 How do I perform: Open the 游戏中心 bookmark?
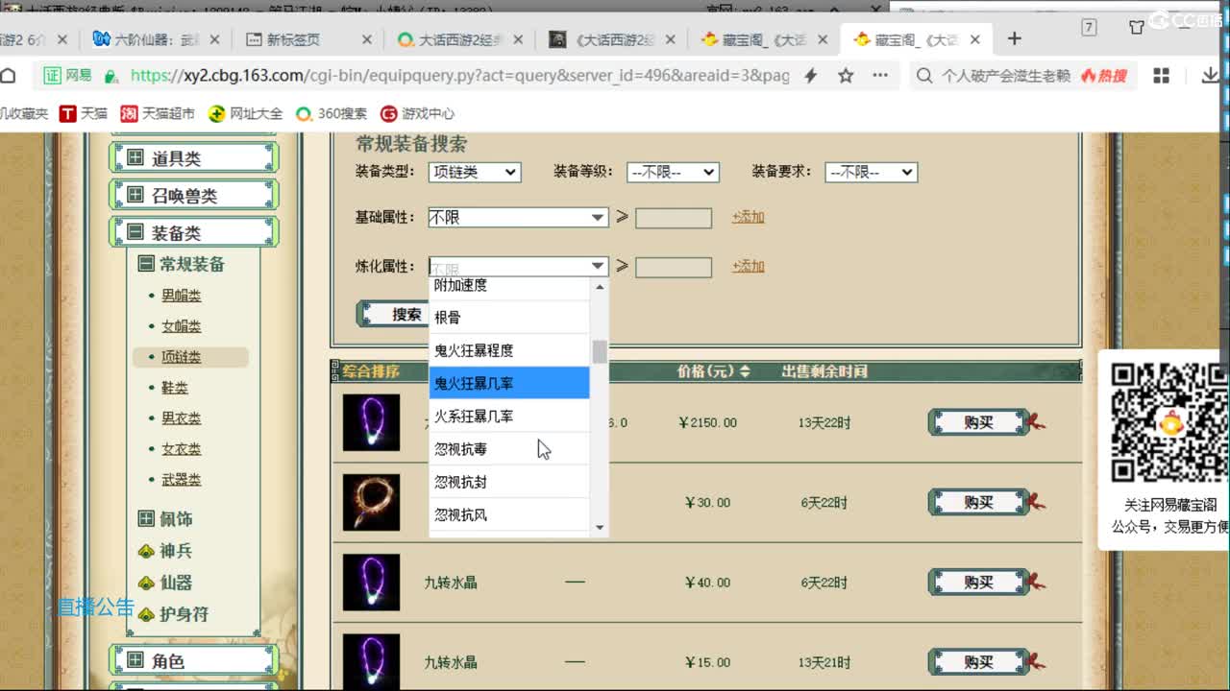(x=417, y=113)
